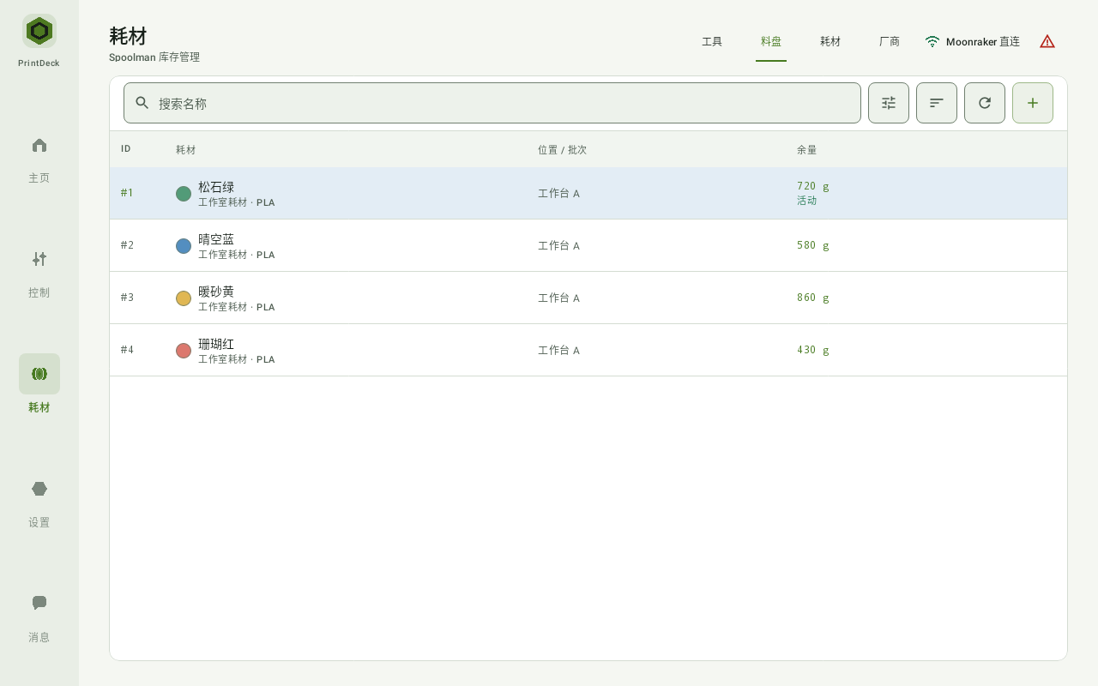Sort by the 余量 column header
Viewport: 1098px width, 686px height.
point(806,149)
